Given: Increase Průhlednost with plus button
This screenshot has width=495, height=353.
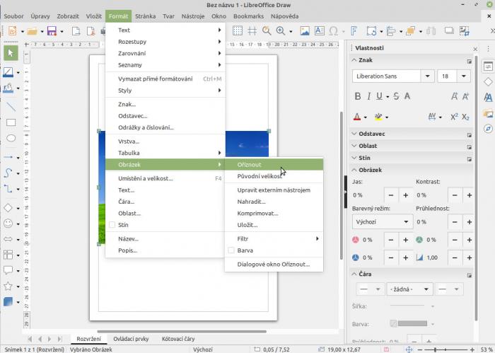Looking at the screenshot, I should [x=470, y=222].
